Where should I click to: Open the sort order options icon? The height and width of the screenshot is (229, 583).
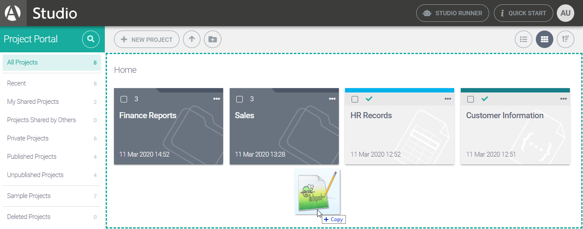pos(566,39)
